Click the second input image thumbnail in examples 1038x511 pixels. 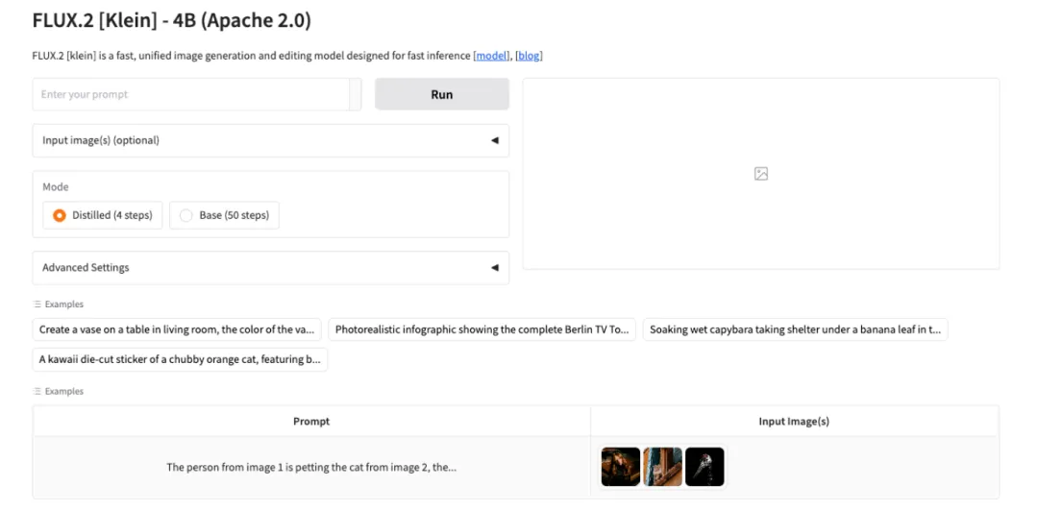tap(662, 467)
